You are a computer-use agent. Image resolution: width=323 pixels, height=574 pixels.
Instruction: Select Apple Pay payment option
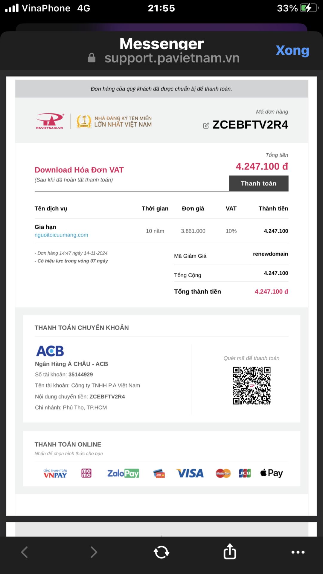click(x=271, y=473)
